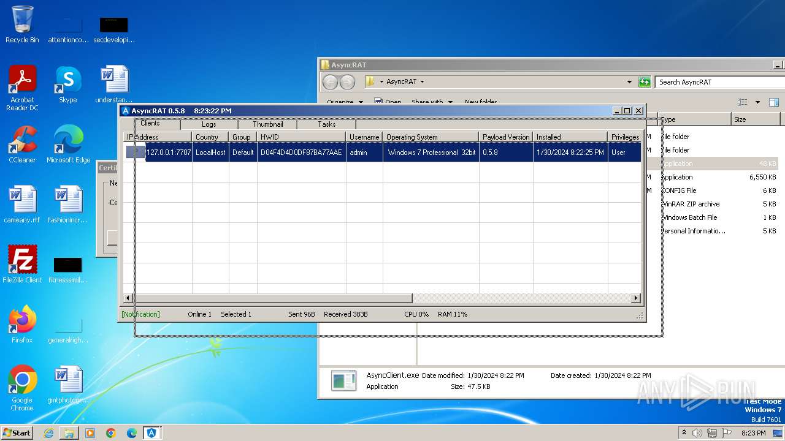The image size is (785, 441).
Task: Click the 6,550 KB Application row in Explorer
Action: [721, 177]
